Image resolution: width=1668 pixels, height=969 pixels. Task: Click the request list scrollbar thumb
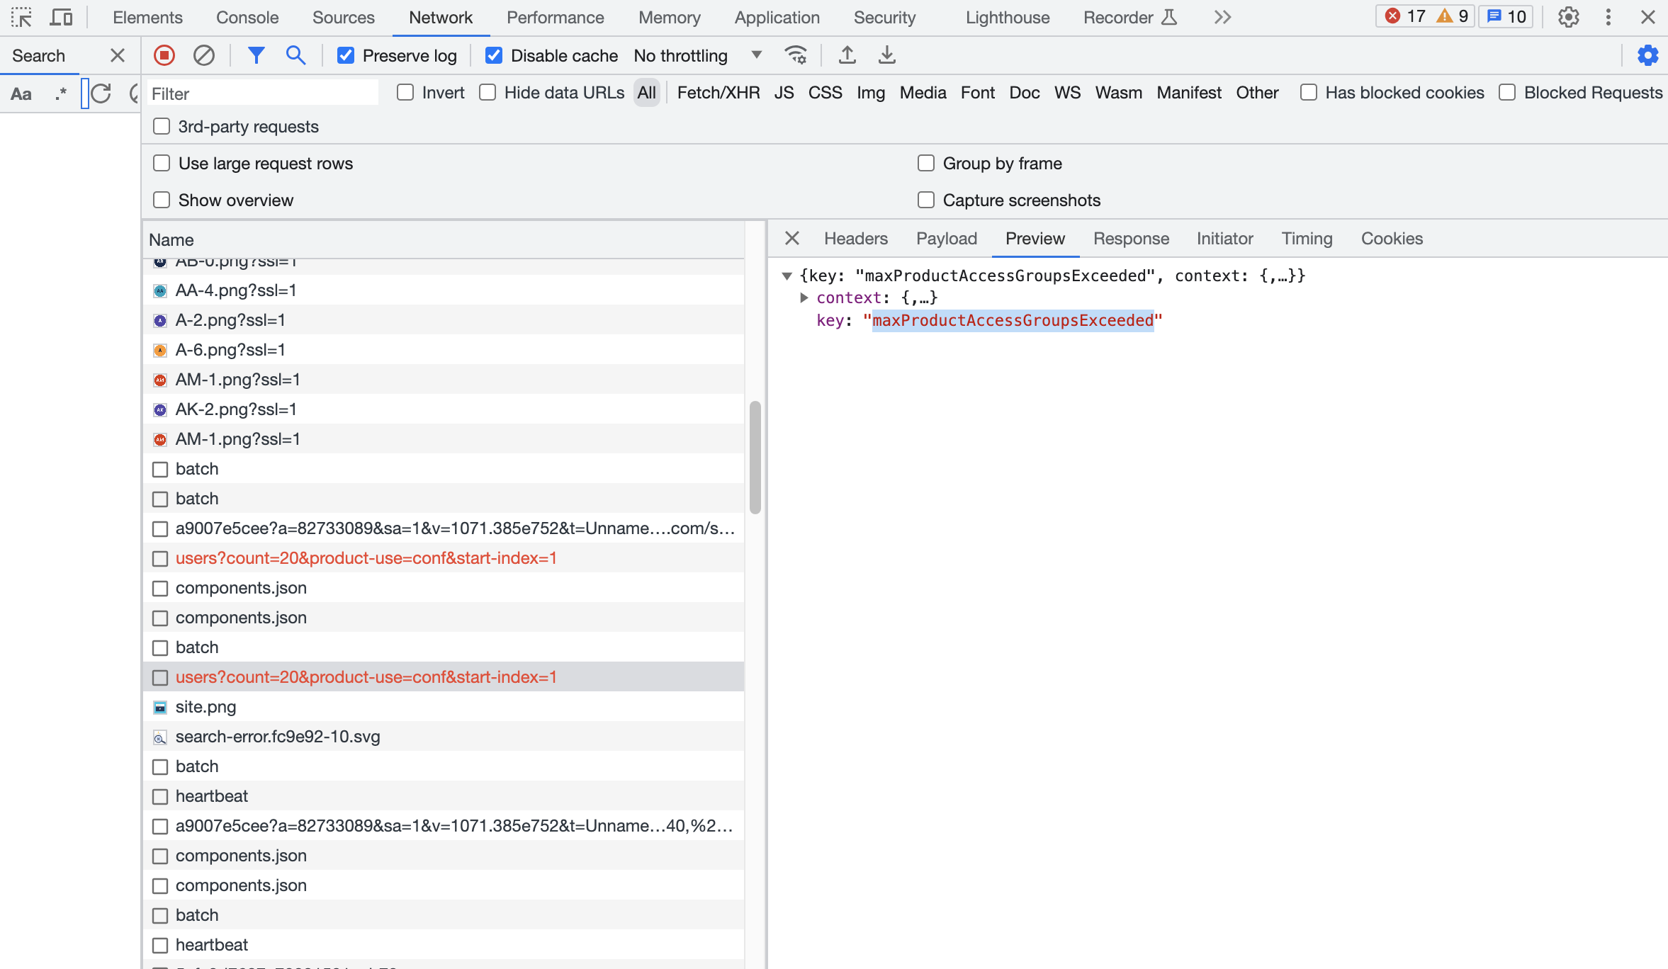pos(755,457)
